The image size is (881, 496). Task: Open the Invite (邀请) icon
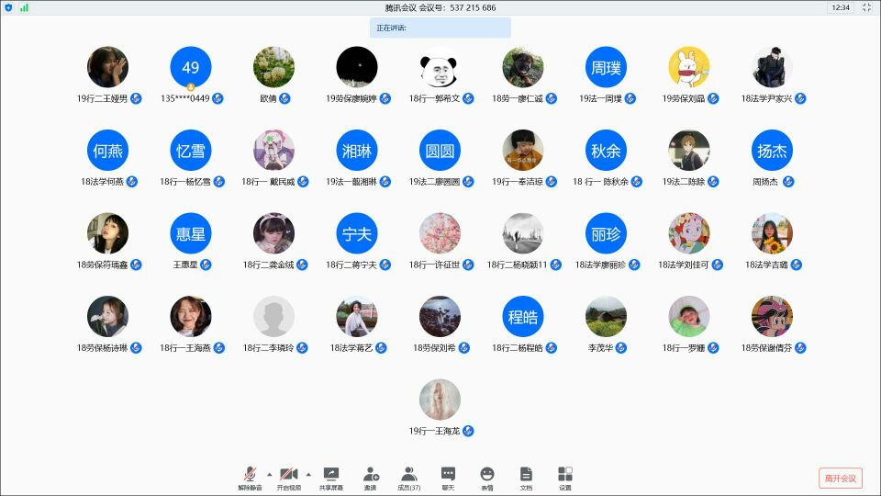coord(371,476)
